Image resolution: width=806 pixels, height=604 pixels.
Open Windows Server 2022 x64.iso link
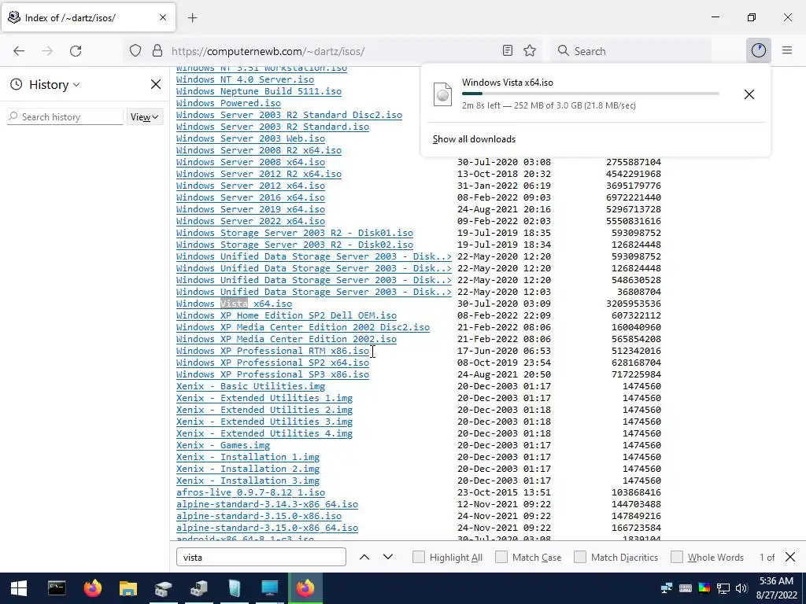tap(250, 221)
